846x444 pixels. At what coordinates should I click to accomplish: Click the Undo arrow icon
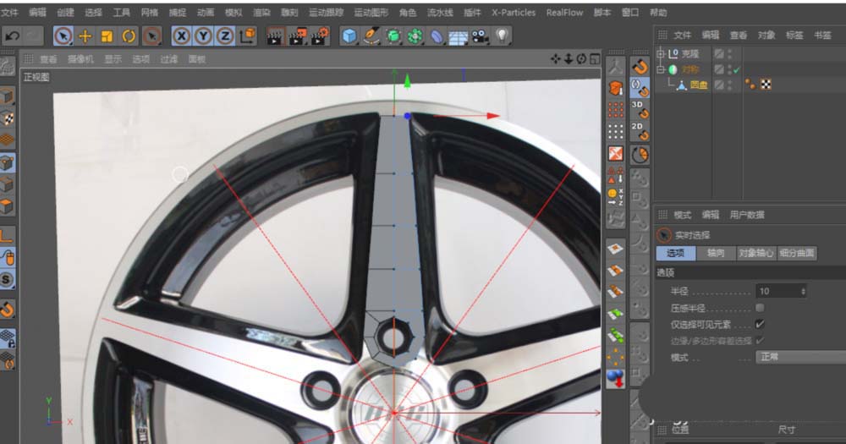click(12, 36)
